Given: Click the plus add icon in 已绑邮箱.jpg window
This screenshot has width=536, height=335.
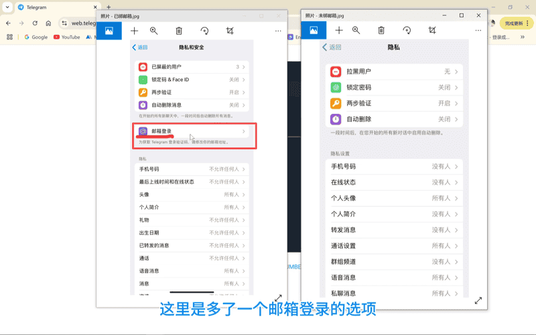Looking at the screenshot, I should (135, 31).
